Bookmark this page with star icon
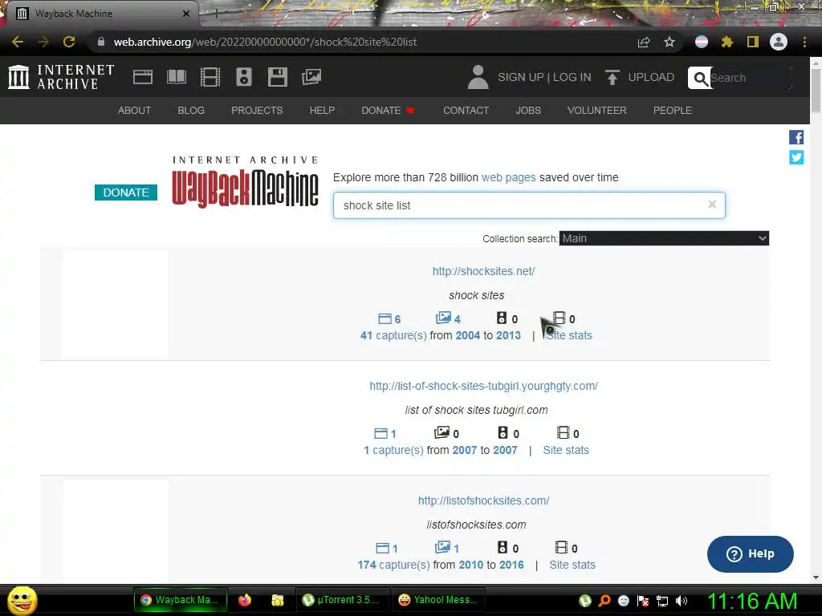822x616 pixels. [x=669, y=42]
